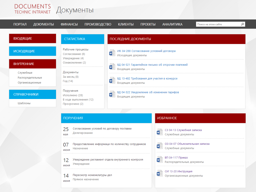Viewport: 256px width, 192px height.
Task: Open Шаблоны under Справочники
Action: [24, 103]
